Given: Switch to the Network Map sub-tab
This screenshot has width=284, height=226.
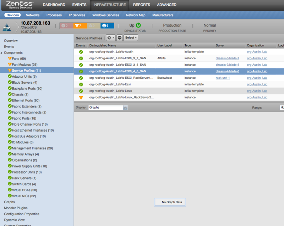Looking at the screenshot, I should pyautogui.click(x=136, y=15).
